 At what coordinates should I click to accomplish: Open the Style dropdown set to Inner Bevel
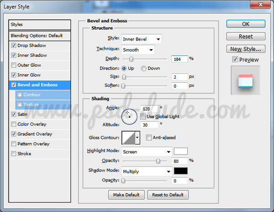(x=141, y=39)
